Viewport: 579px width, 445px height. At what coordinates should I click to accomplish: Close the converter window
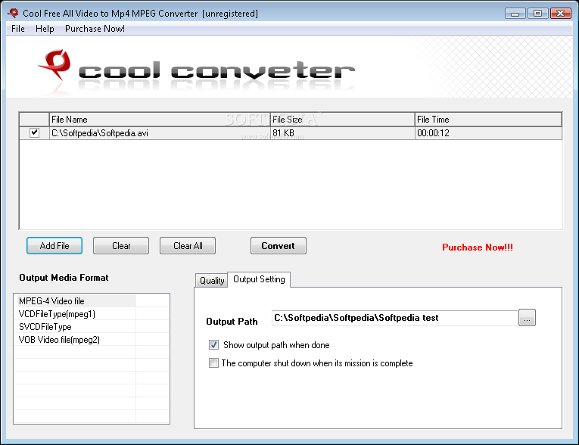pyautogui.click(x=561, y=14)
